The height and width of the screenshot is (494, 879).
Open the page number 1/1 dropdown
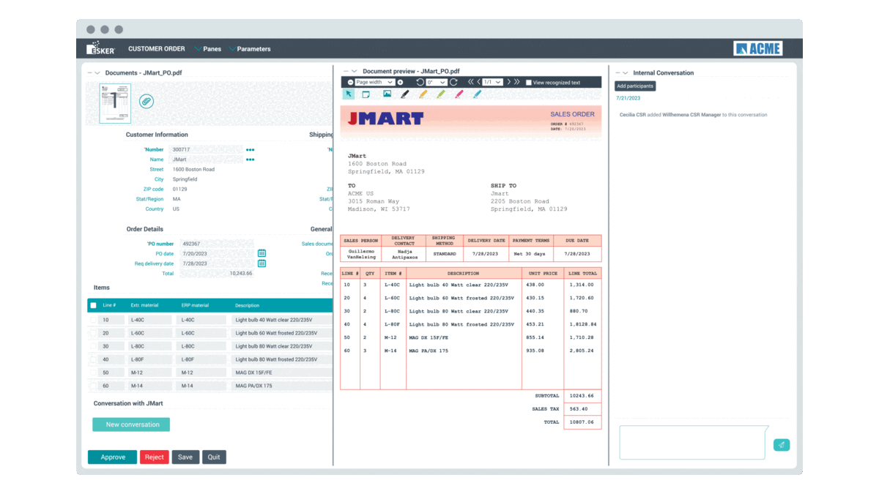493,83
